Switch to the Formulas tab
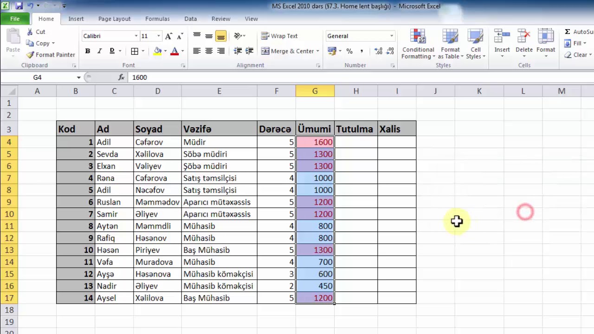The width and height of the screenshot is (594, 334). click(157, 19)
